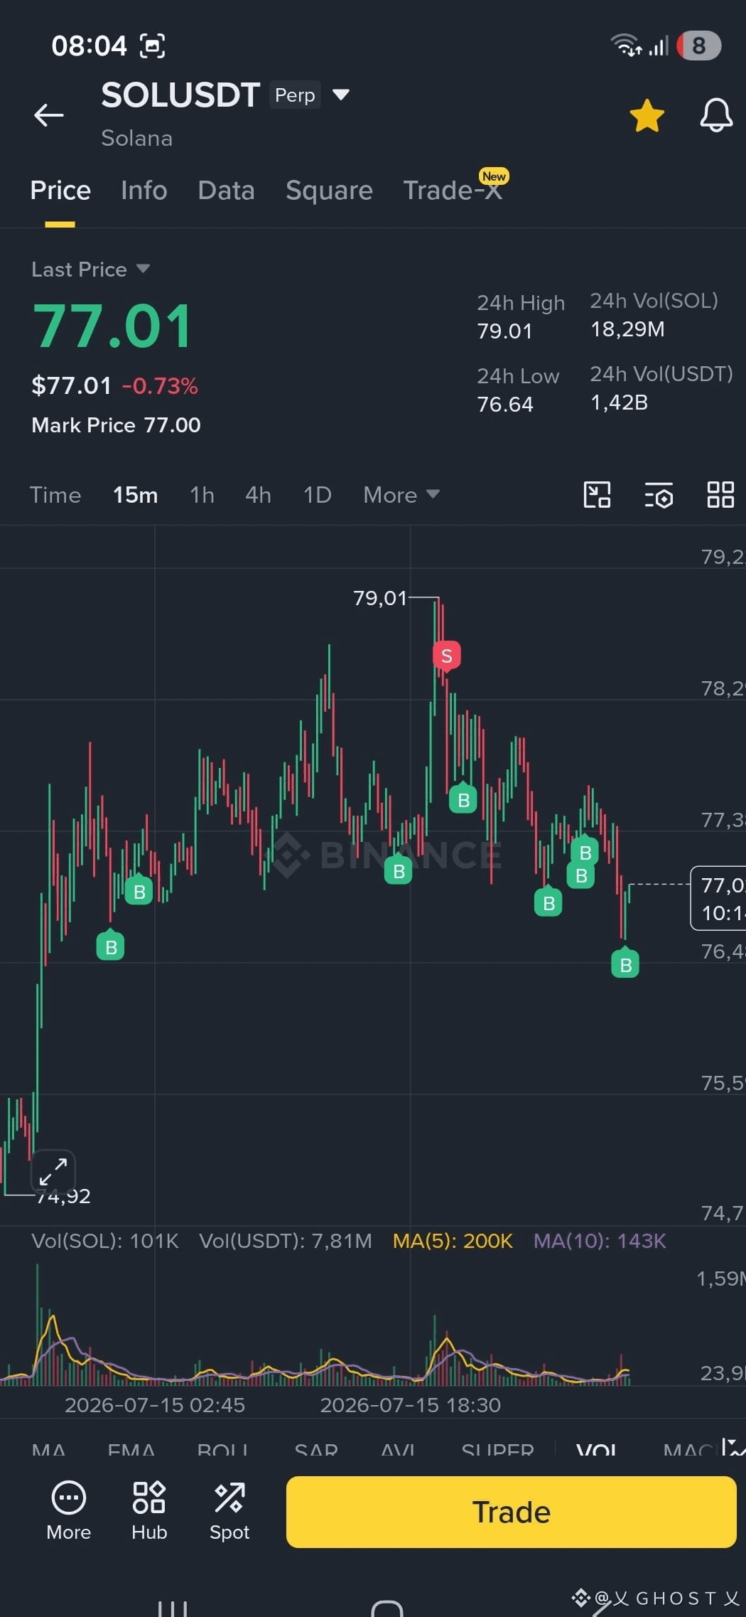Tap the red S sell marker
Viewport: 746px width, 1617px height.
(447, 656)
